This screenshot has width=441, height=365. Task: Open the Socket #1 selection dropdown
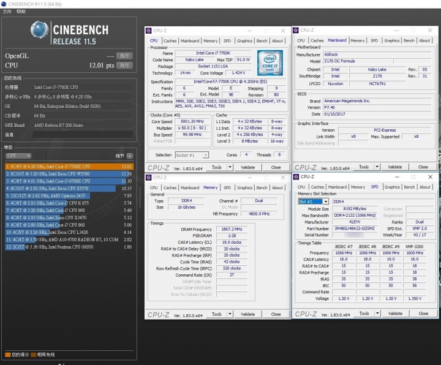(192, 155)
